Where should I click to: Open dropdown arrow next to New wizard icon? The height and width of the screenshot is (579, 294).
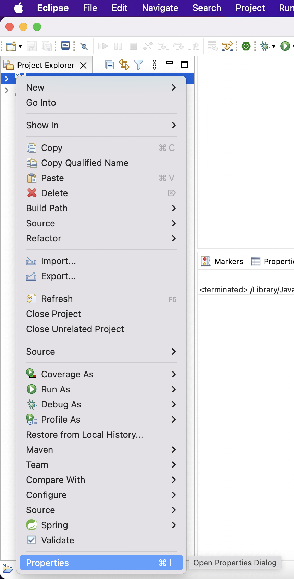[20, 46]
